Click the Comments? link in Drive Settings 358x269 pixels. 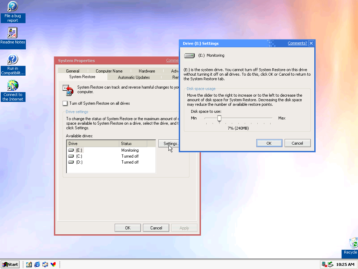click(297, 43)
